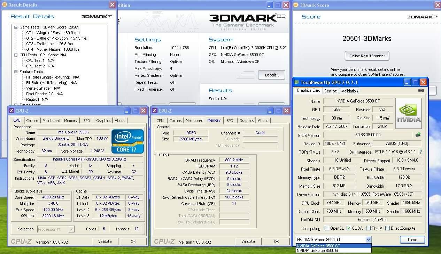
Task: Click the GPU-Z screenshot camera icon
Action: [421, 90]
